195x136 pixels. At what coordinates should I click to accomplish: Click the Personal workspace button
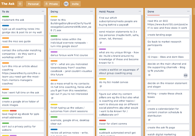click(33, 4)
